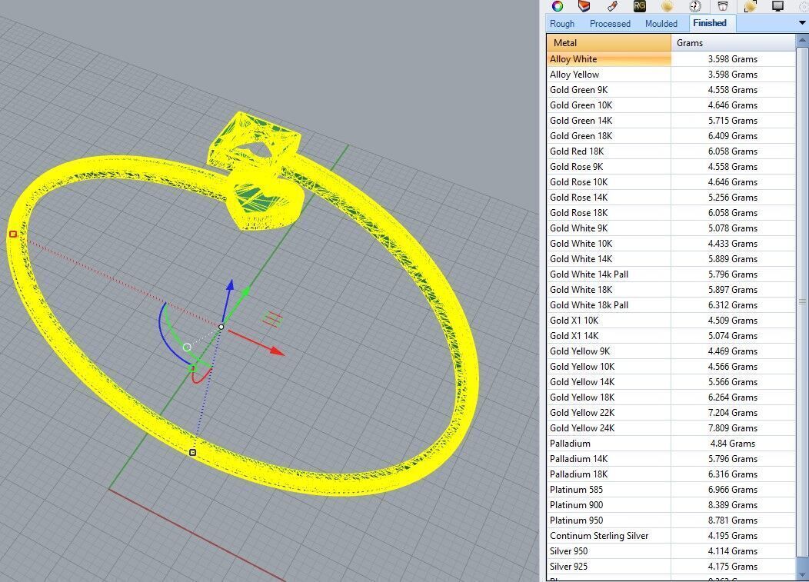Select the Gold Yellow 18K row
Viewport: 809px width, 582px height.
(671, 397)
